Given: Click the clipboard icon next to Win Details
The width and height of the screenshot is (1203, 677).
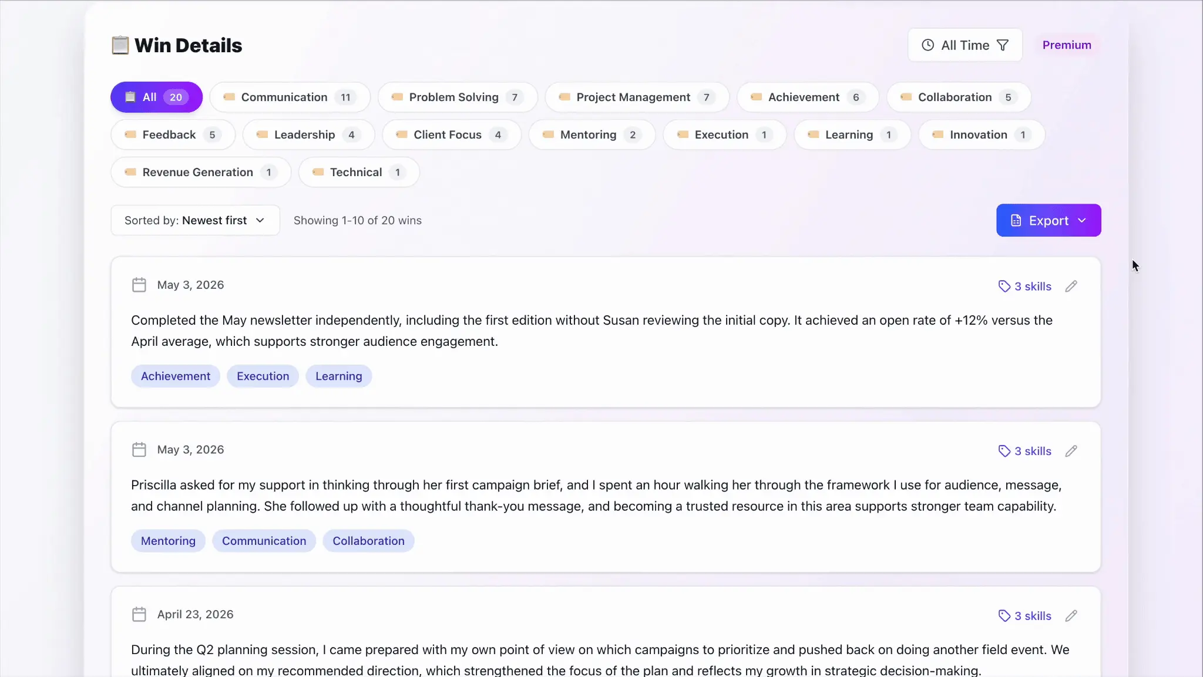Looking at the screenshot, I should (x=120, y=45).
